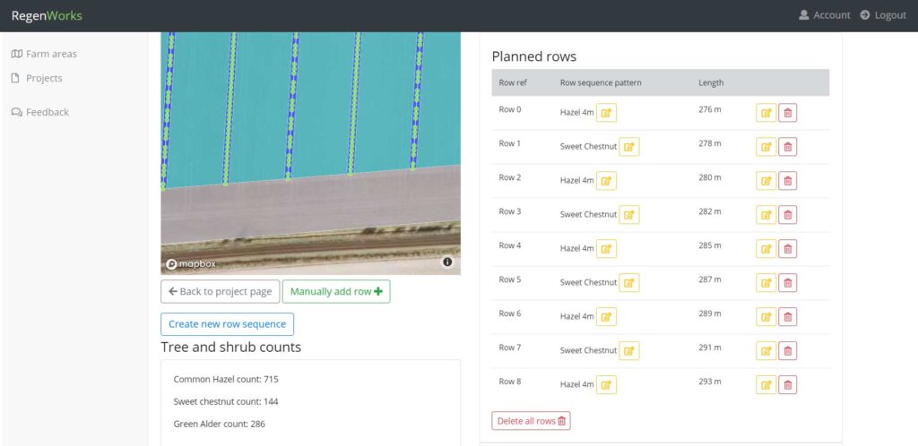Image resolution: width=918 pixels, height=446 pixels.
Task: Open row edit icon beside 291 m
Action: (x=766, y=351)
